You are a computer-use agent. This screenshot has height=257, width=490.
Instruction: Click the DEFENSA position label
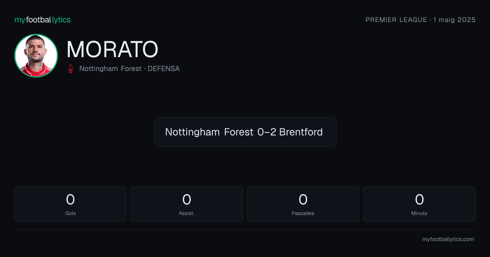click(164, 69)
